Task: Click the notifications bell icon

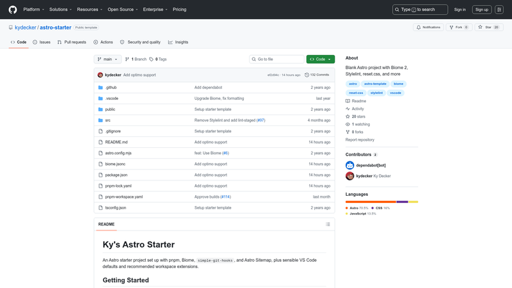Action: (419, 28)
